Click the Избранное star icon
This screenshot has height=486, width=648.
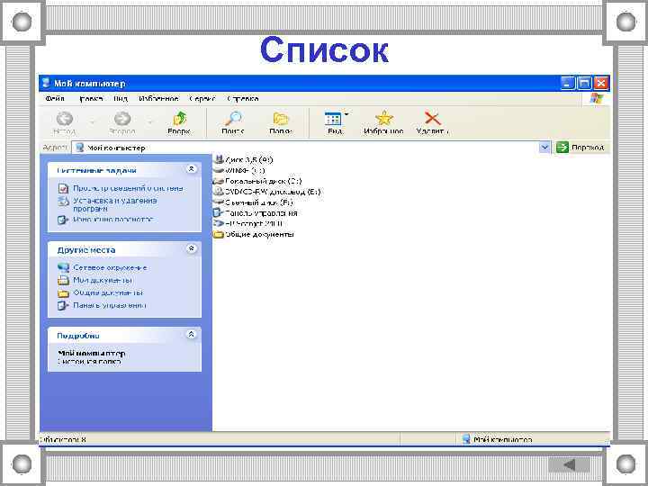tap(384, 119)
